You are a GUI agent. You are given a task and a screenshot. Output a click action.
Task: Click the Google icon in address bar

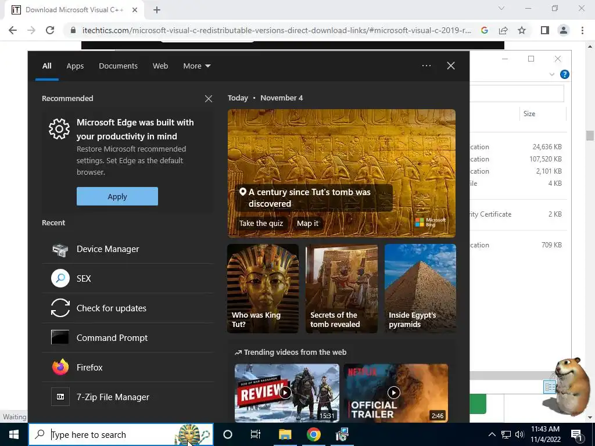(x=484, y=30)
